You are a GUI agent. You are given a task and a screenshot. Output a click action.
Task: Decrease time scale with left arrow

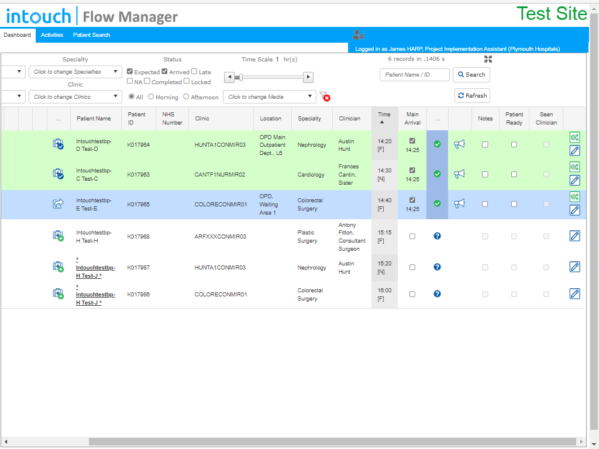229,77
